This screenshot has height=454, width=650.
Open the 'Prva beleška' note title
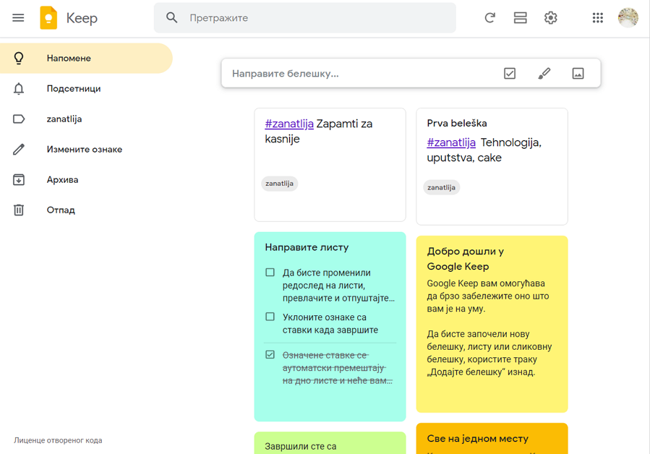(x=457, y=123)
